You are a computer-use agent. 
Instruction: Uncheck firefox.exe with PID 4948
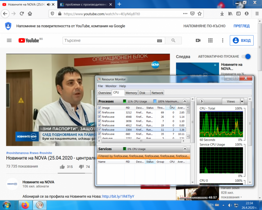pos(100,116)
